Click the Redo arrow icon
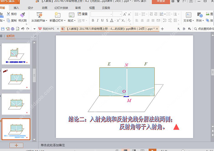Viewport: 214px width, 151px height. 28,29
